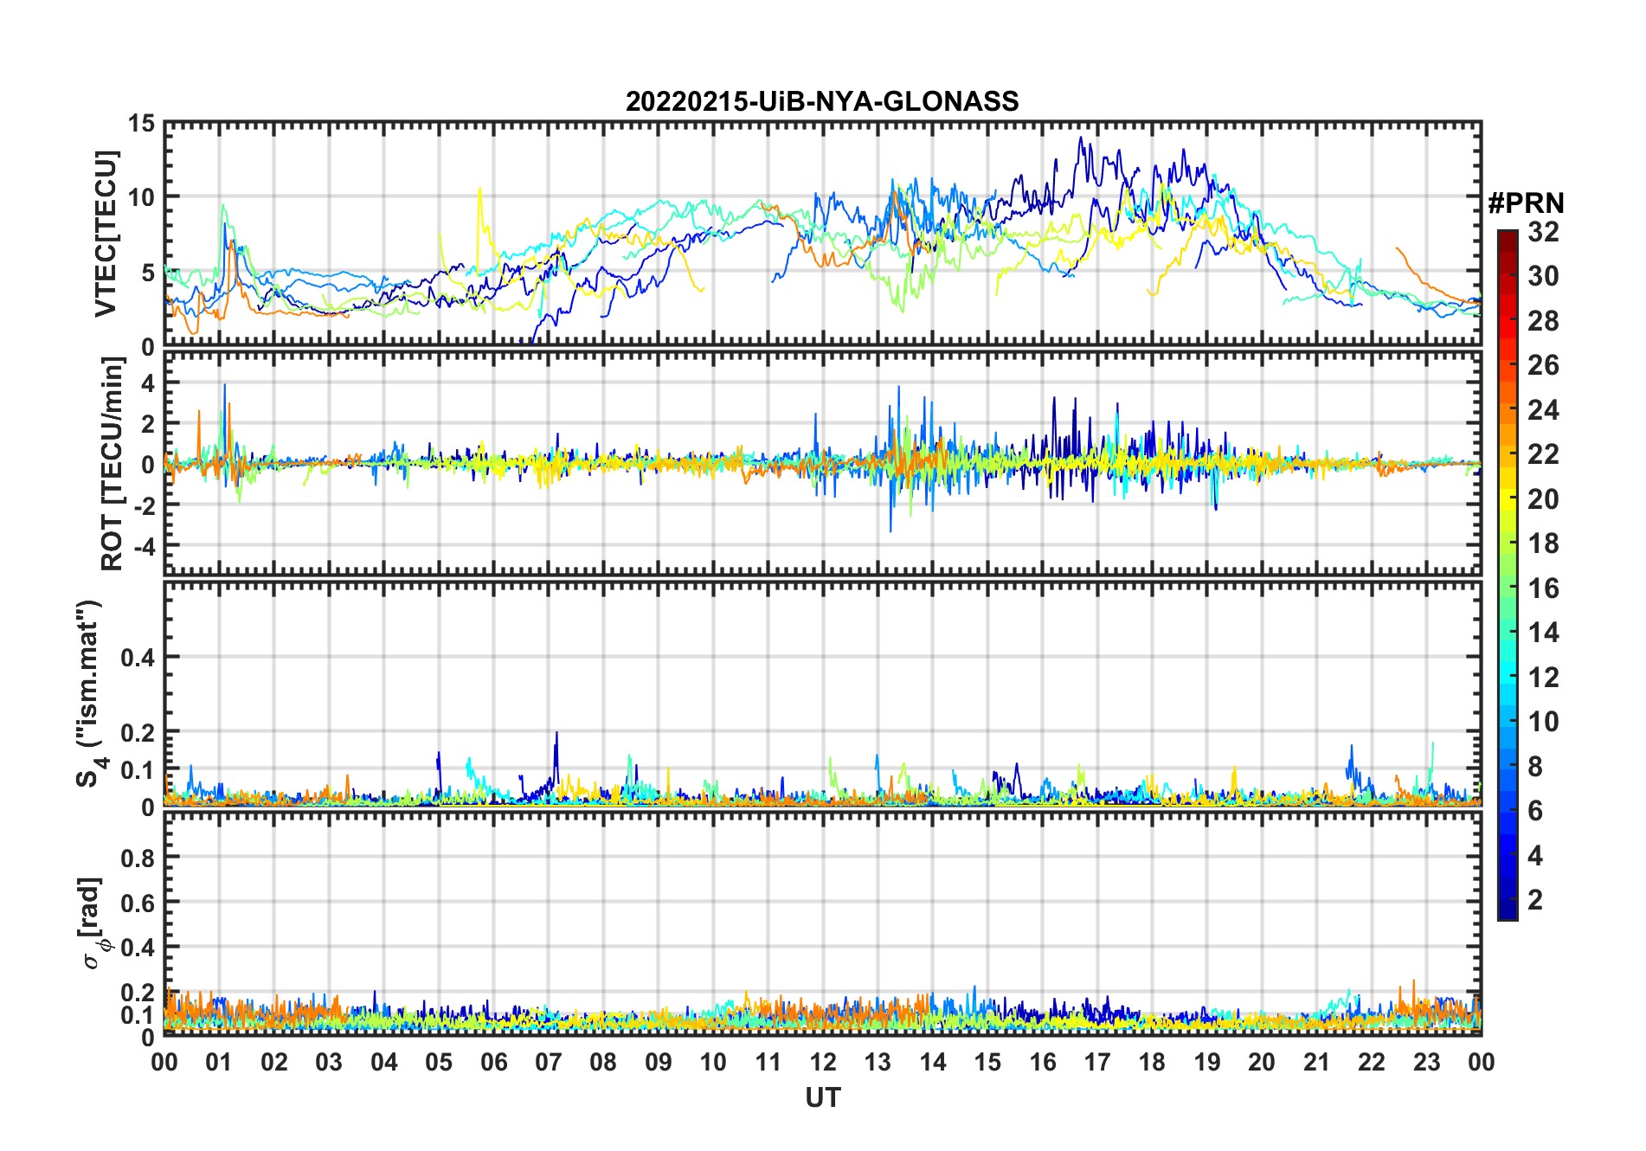The width and height of the screenshot is (1646, 1151).
Task: Click the colorbar tick label 8
Action: 1535,767
